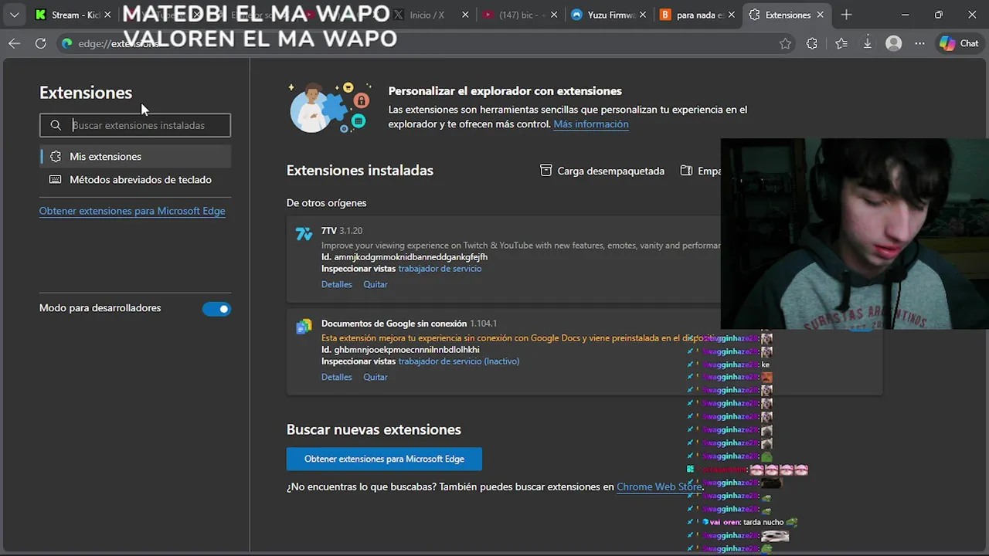
Task: Toggle 'Modo para desarrolladores' switch
Action: pyautogui.click(x=216, y=309)
